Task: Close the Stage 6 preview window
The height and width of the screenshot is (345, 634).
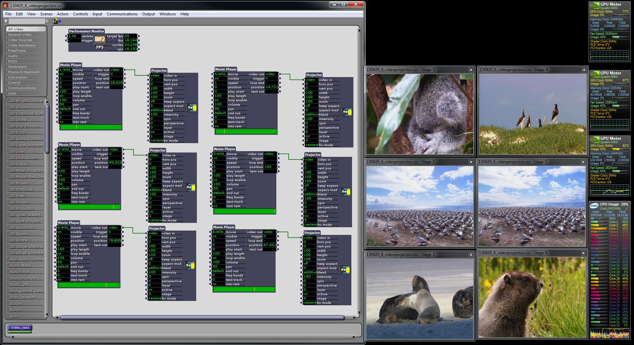Action: tap(583, 253)
